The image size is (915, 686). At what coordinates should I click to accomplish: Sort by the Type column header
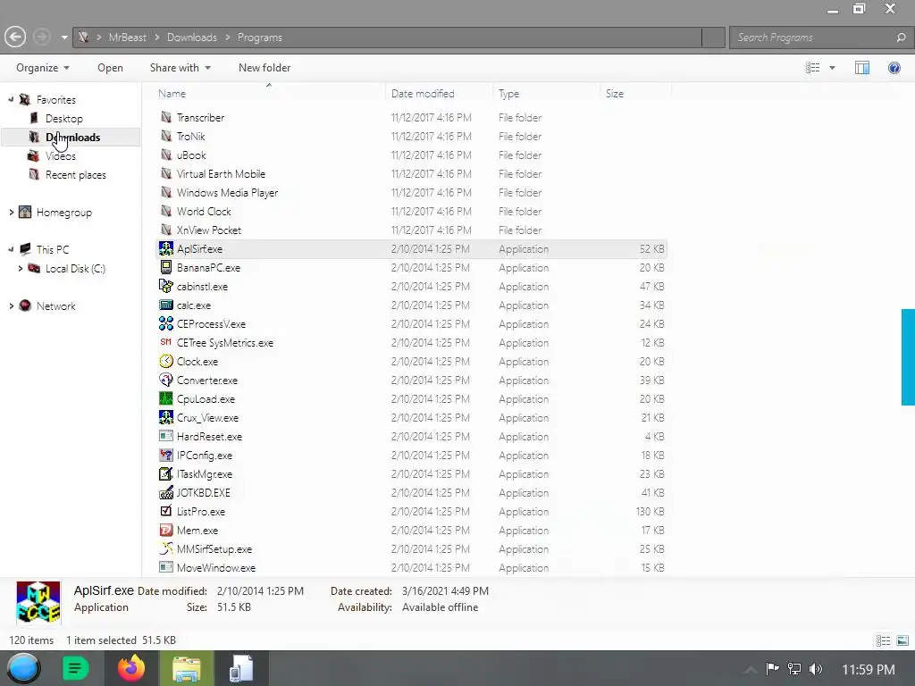tap(547, 93)
